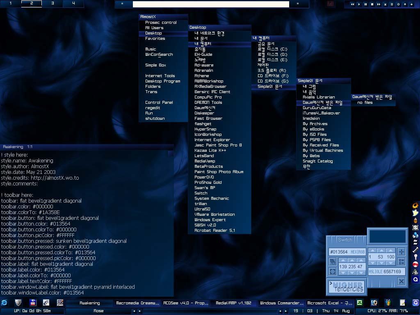Image resolution: width=420 pixels, height=315 pixels.
Task: Increase the 139 value with its up arrow
Action: (343, 260)
